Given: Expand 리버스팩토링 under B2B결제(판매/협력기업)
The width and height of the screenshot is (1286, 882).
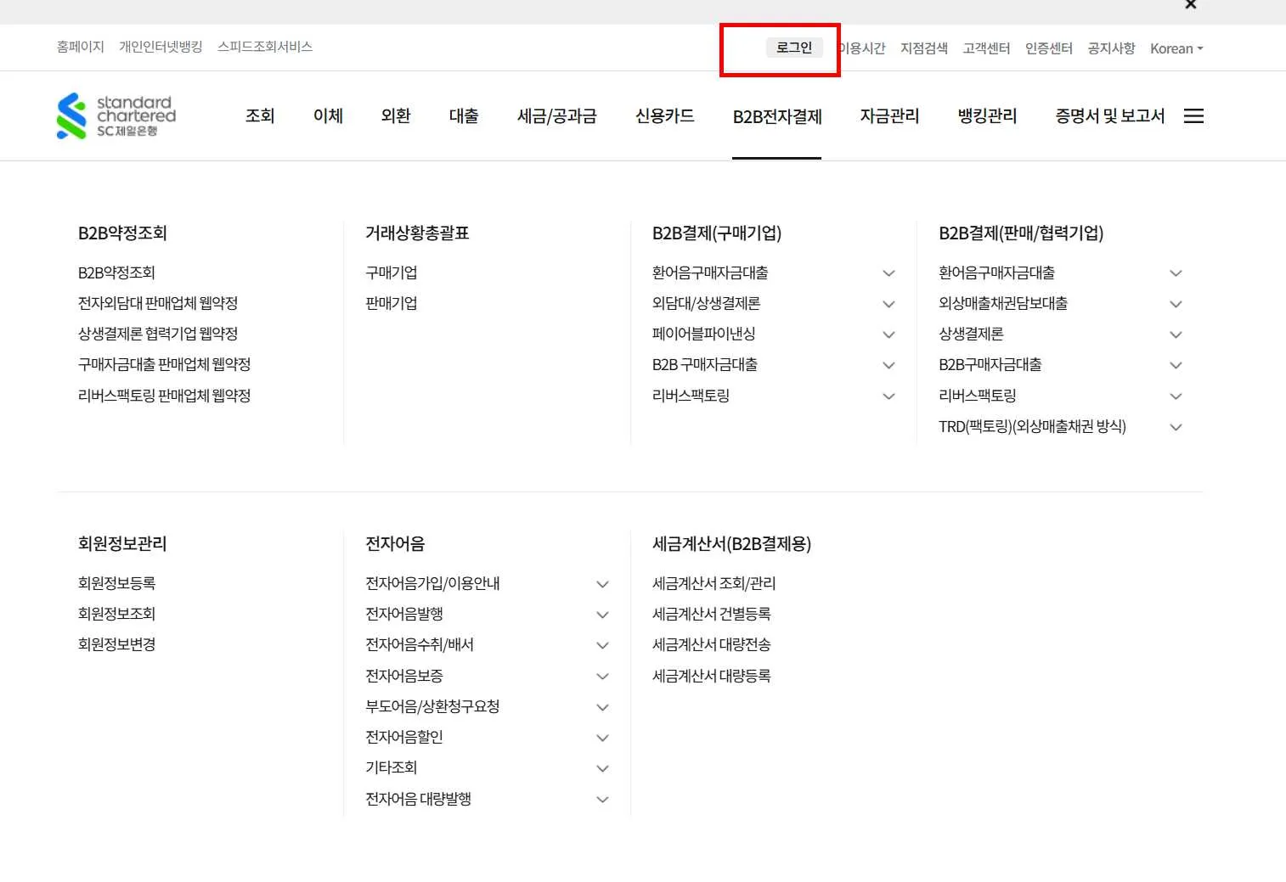Looking at the screenshot, I should point(1176,396).
